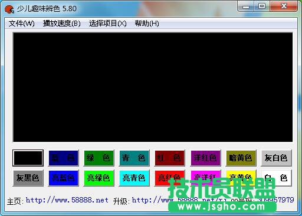Click the black color display area

click(x=153, y=87)
